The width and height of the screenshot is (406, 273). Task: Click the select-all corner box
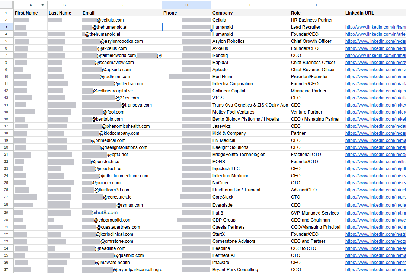[6, 5]
